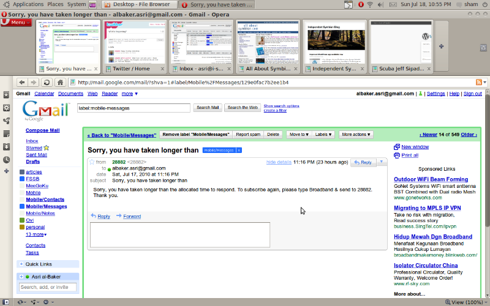Open the more Google services dropdown
The image size is (490, 306).
(129, 94)
